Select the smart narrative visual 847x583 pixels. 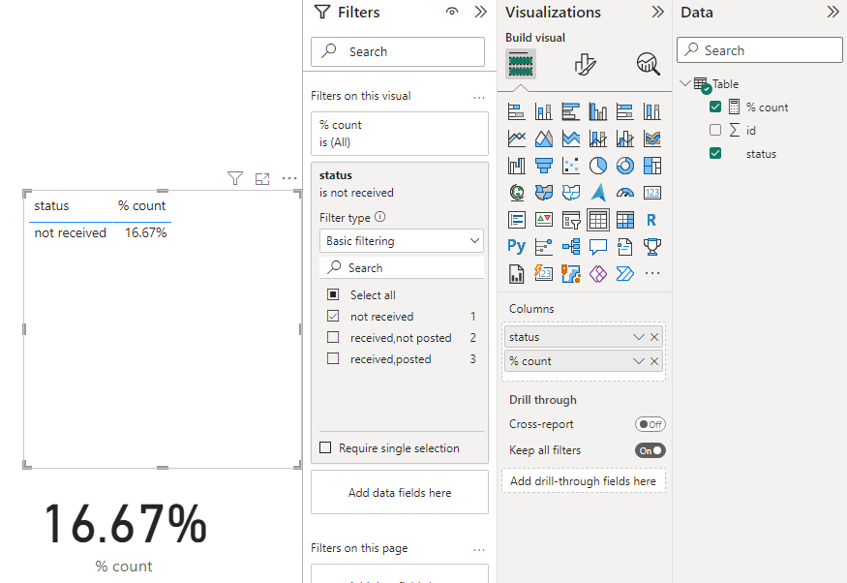(x=625, y=247)
